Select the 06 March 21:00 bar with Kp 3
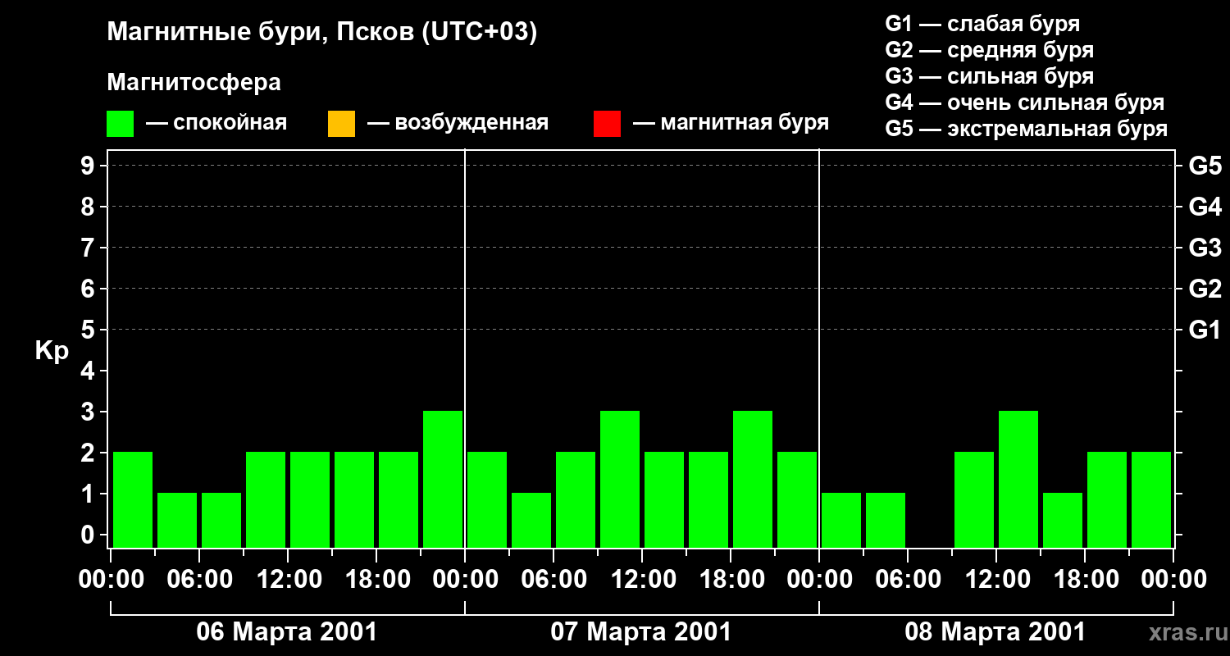 click(x=443, y=479)
